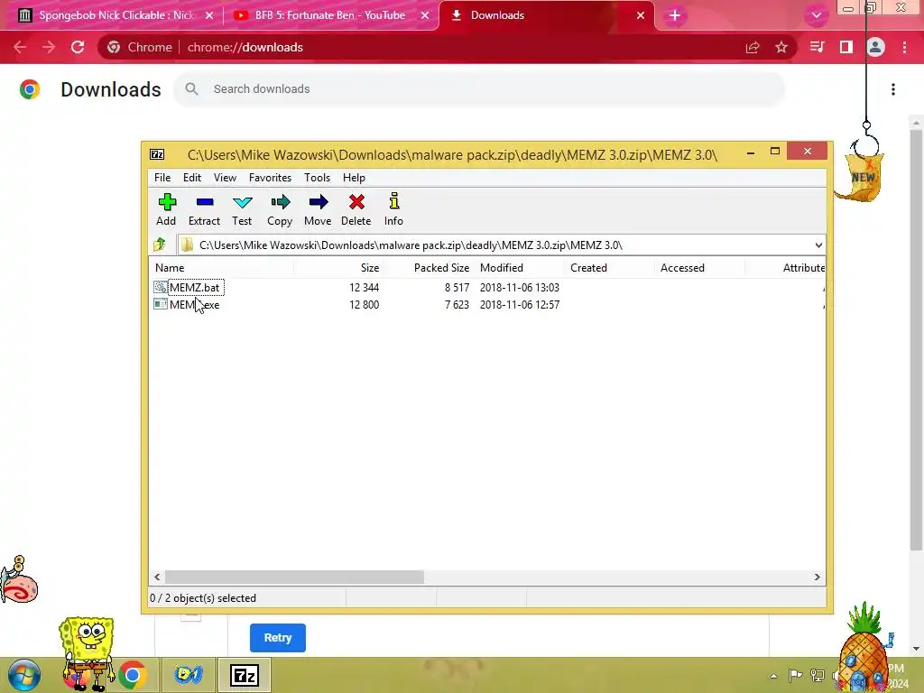Open the Edit menu
The height and width of the screenshot is (693, 924).
pyautogui.click(x=192, y=178)
